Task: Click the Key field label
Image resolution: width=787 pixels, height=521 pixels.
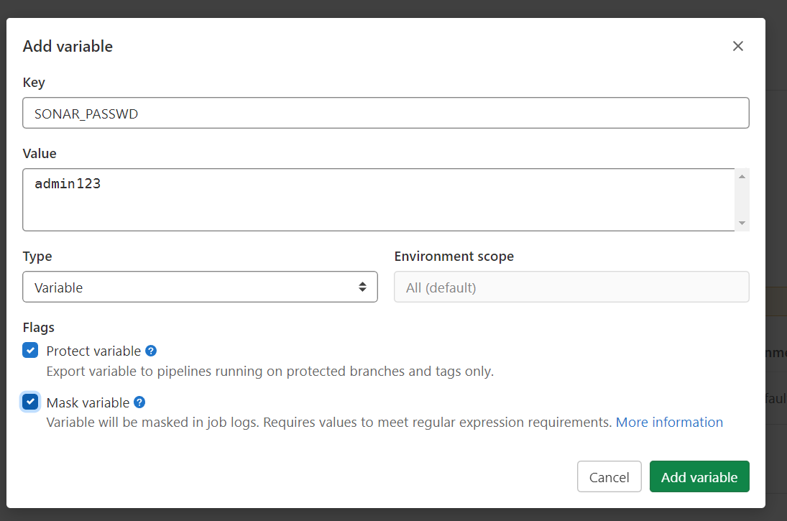Action: tap(34, 83)
